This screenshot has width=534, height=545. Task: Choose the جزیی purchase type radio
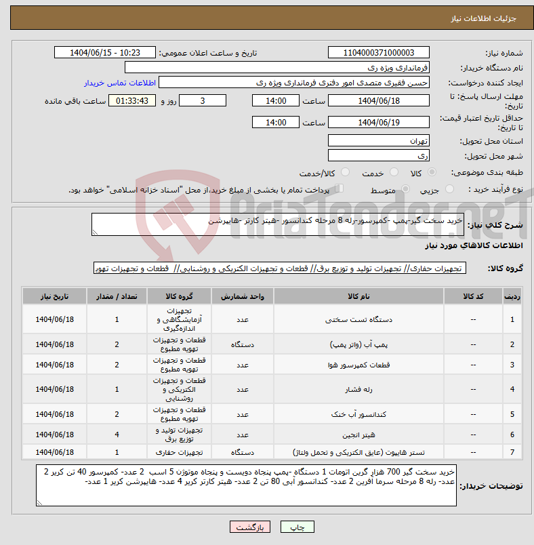pyautogui.click(x=449, y=189)
